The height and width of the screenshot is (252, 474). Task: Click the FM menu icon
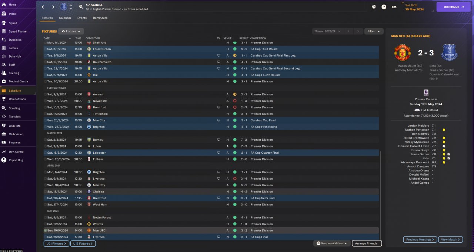[x=394, y=7]
